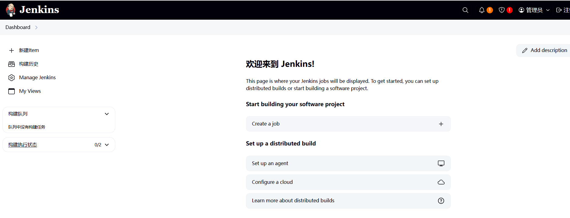This screenshot has width=570, height=218.
Task: Open Learn more about distributed builds
Action: tap(348, 201)
